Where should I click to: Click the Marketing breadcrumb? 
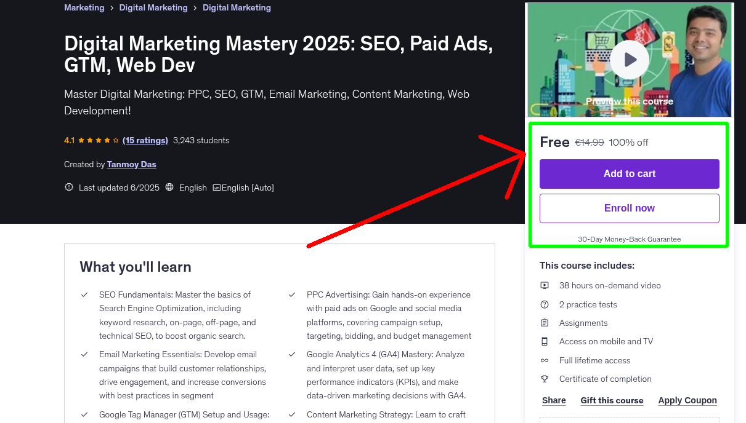84,7
